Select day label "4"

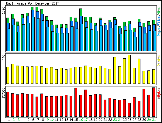click(x=23, y=120)
